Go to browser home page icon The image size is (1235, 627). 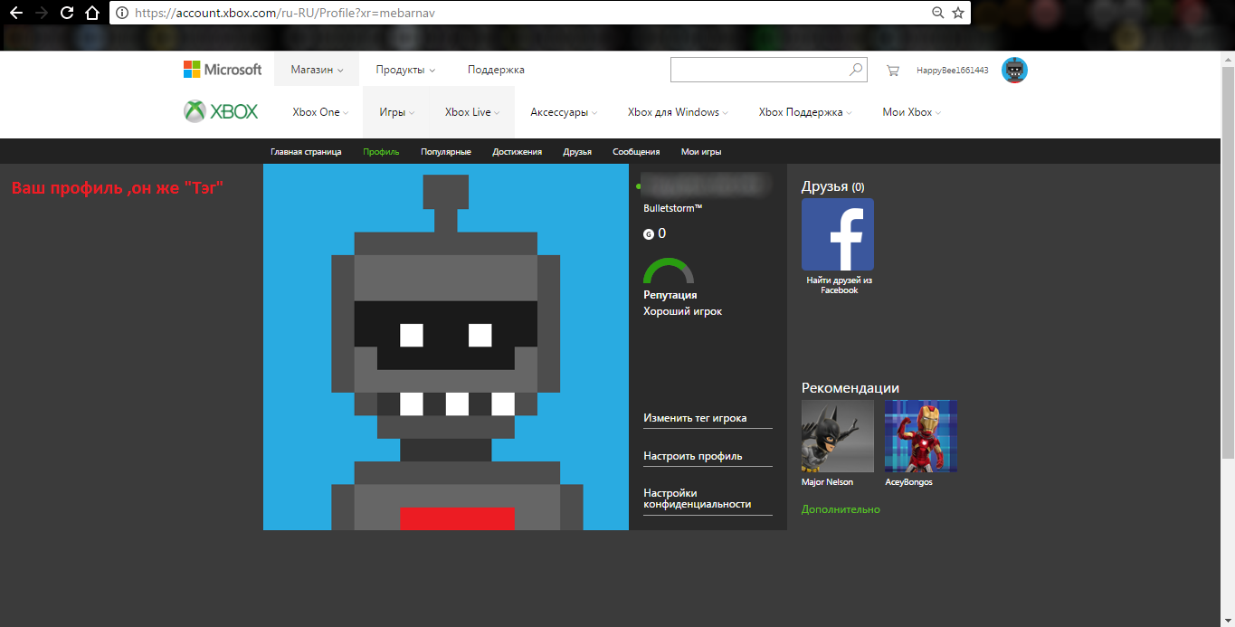(x=91, y=13)
